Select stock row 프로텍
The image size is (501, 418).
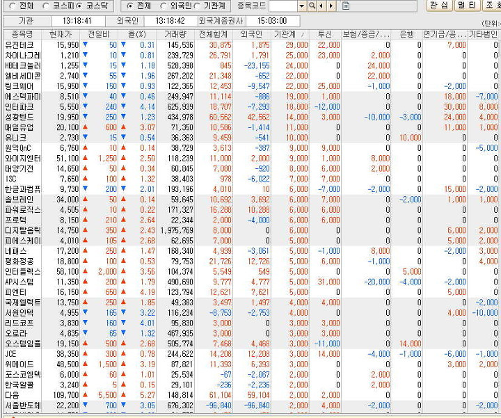coord(250,220)
